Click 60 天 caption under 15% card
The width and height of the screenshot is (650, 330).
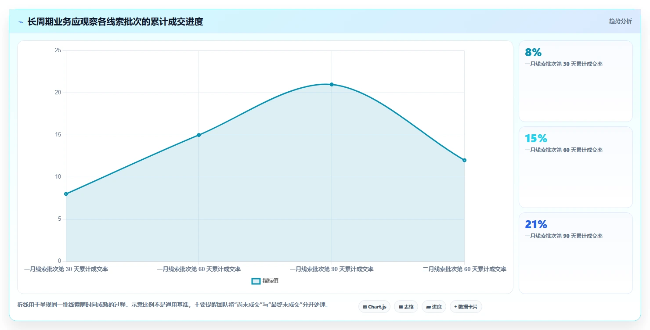563,150
